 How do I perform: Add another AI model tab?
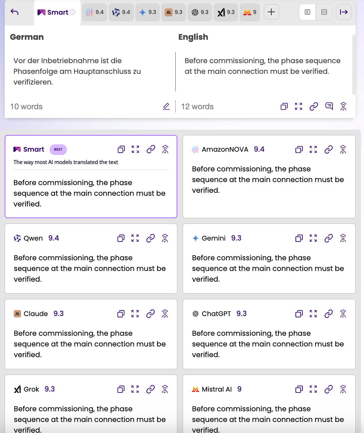click(271, 12)
